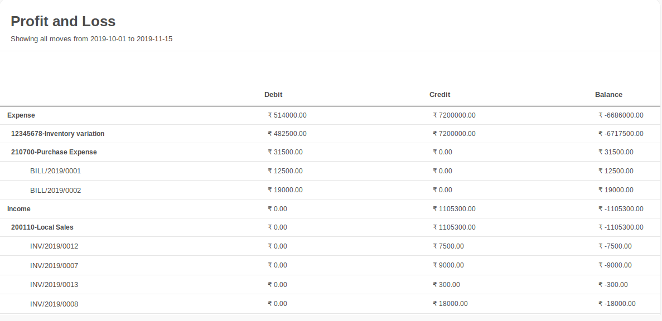Click the Credit column header
Viewport: 662px width, 321px height.
tap(439, 95)
